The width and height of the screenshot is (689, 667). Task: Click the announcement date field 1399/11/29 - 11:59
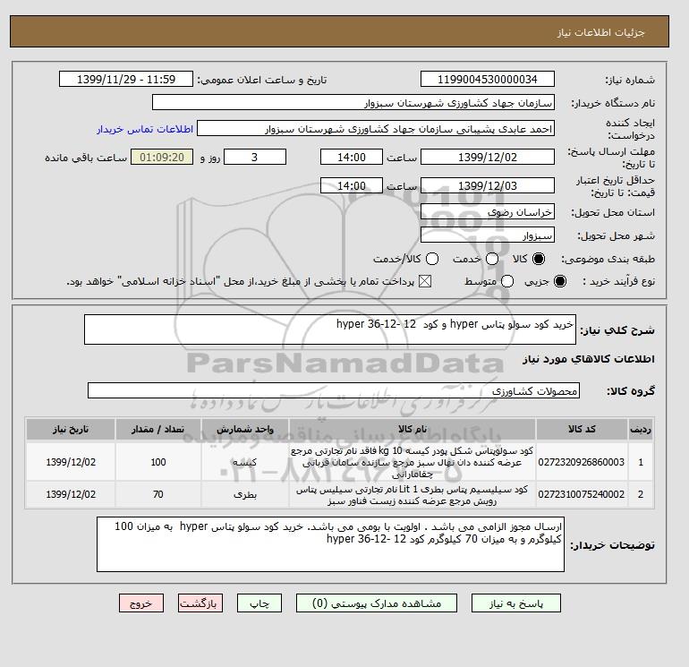126,80
